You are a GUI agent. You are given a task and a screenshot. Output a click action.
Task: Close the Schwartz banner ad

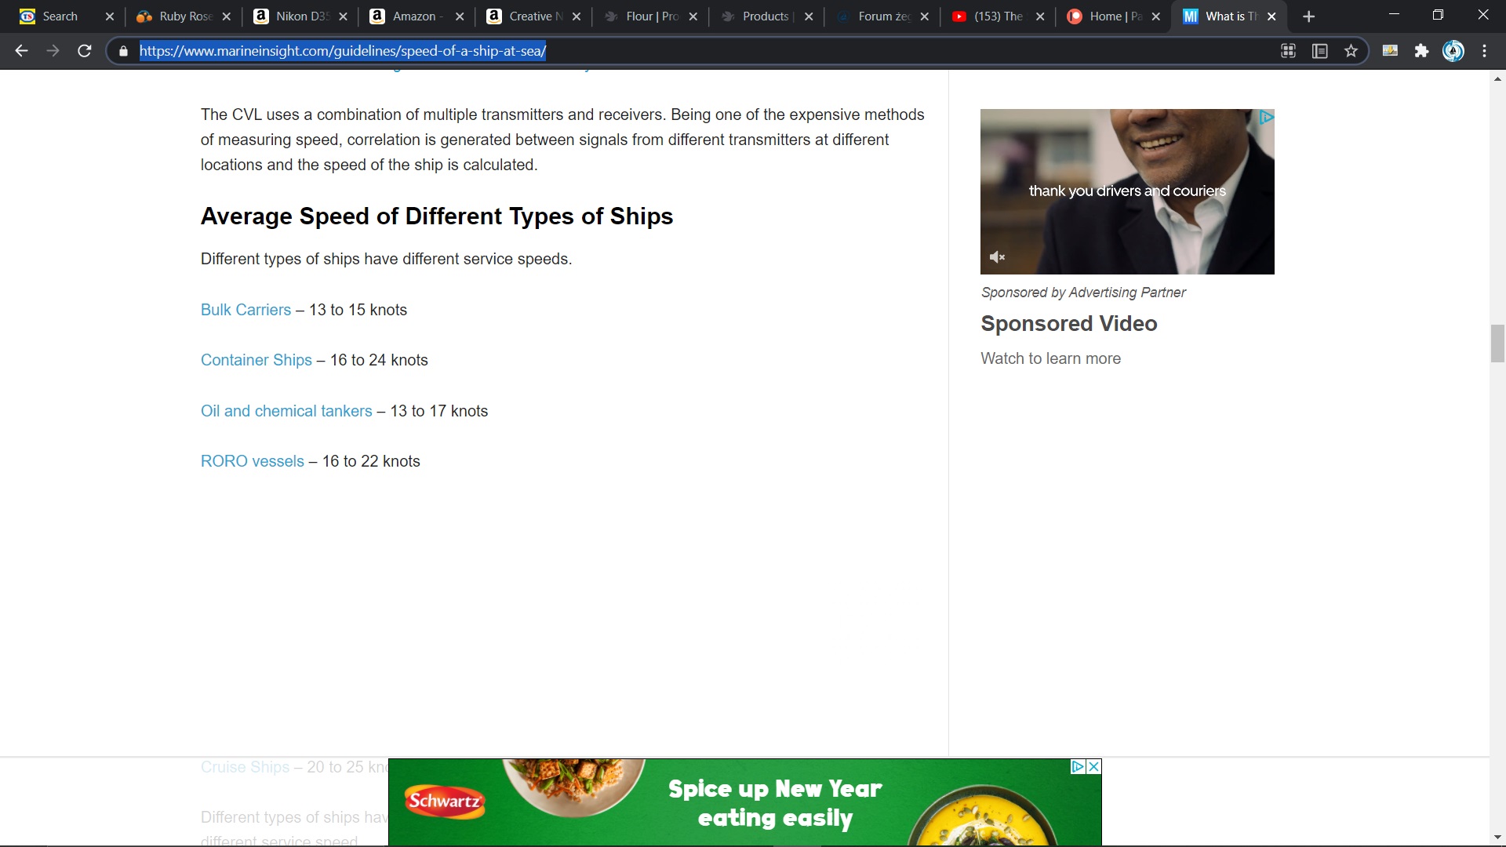1094,766
